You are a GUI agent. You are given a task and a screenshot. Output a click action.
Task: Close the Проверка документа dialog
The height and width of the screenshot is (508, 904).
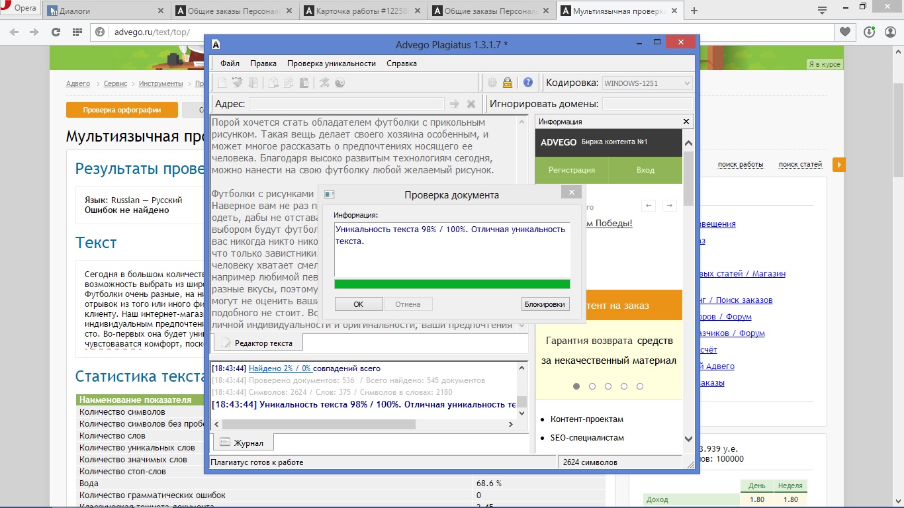pyautogui.click(x=570, y=192)
